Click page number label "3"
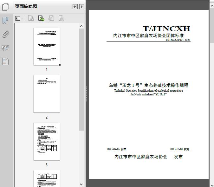 pyautogui.click(x=47, y=164)
